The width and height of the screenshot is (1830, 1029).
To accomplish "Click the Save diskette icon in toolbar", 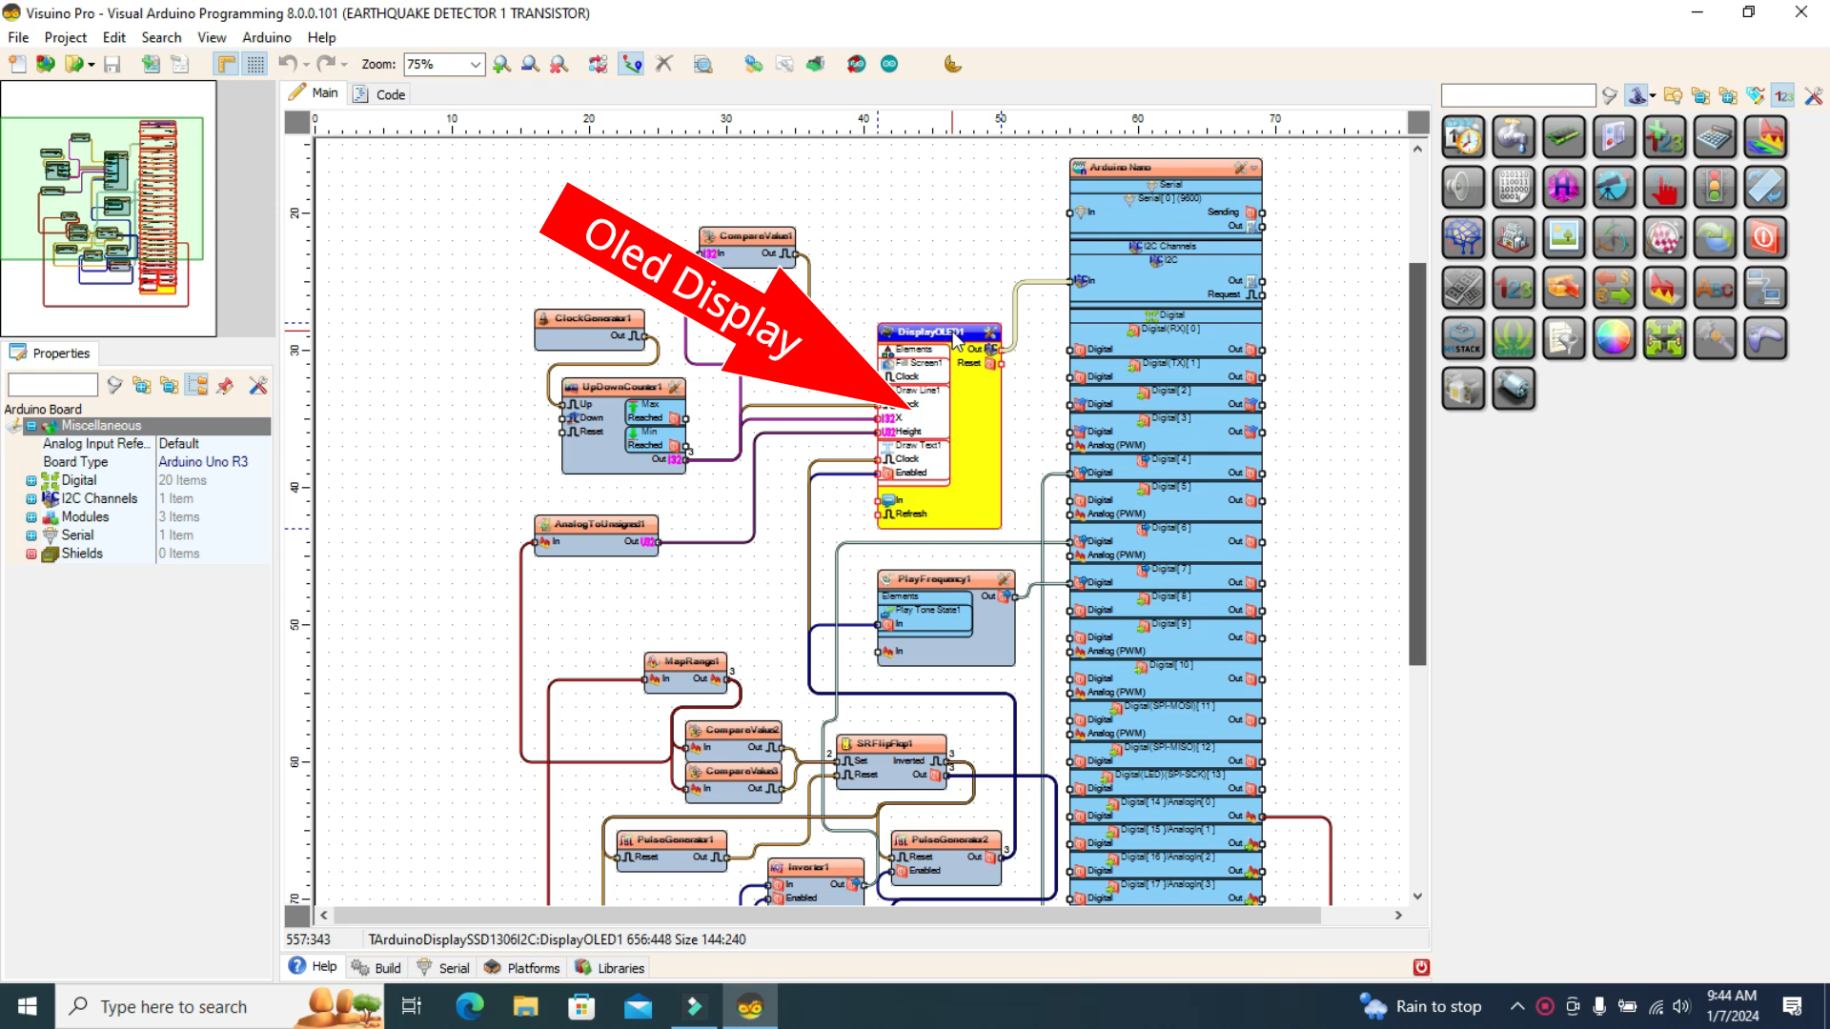I will pyautogui.click(x=112, y=64).
